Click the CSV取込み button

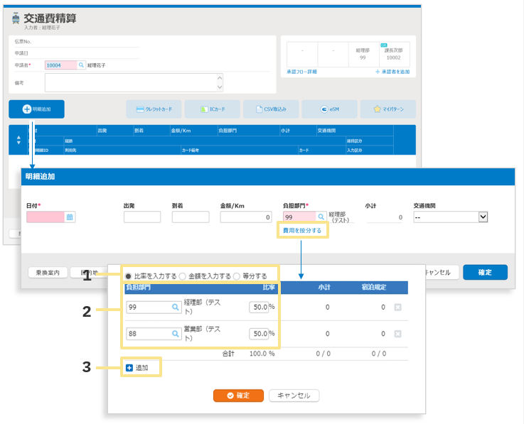tap(271, 109)
